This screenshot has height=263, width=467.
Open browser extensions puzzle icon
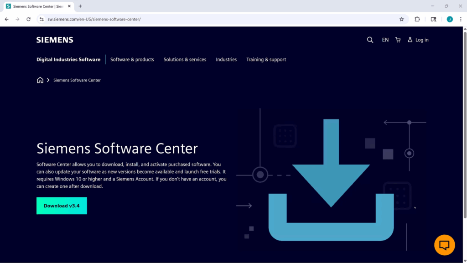point(416,19)
